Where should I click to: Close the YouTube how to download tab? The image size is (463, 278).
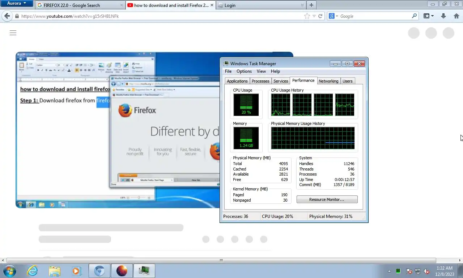(212, 5)
